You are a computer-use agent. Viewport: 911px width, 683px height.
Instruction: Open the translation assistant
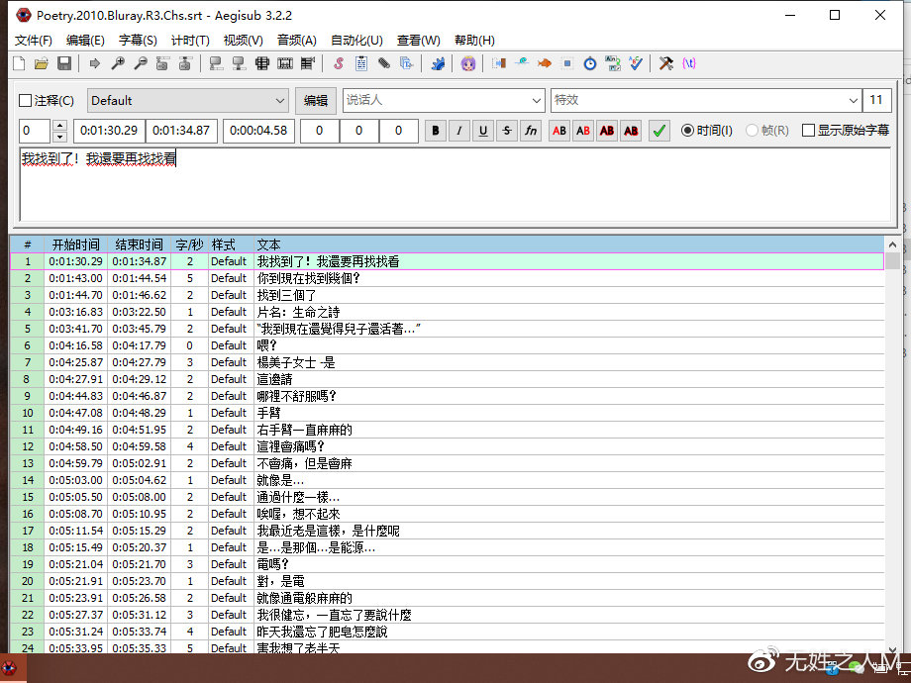(x=612, y=63)
